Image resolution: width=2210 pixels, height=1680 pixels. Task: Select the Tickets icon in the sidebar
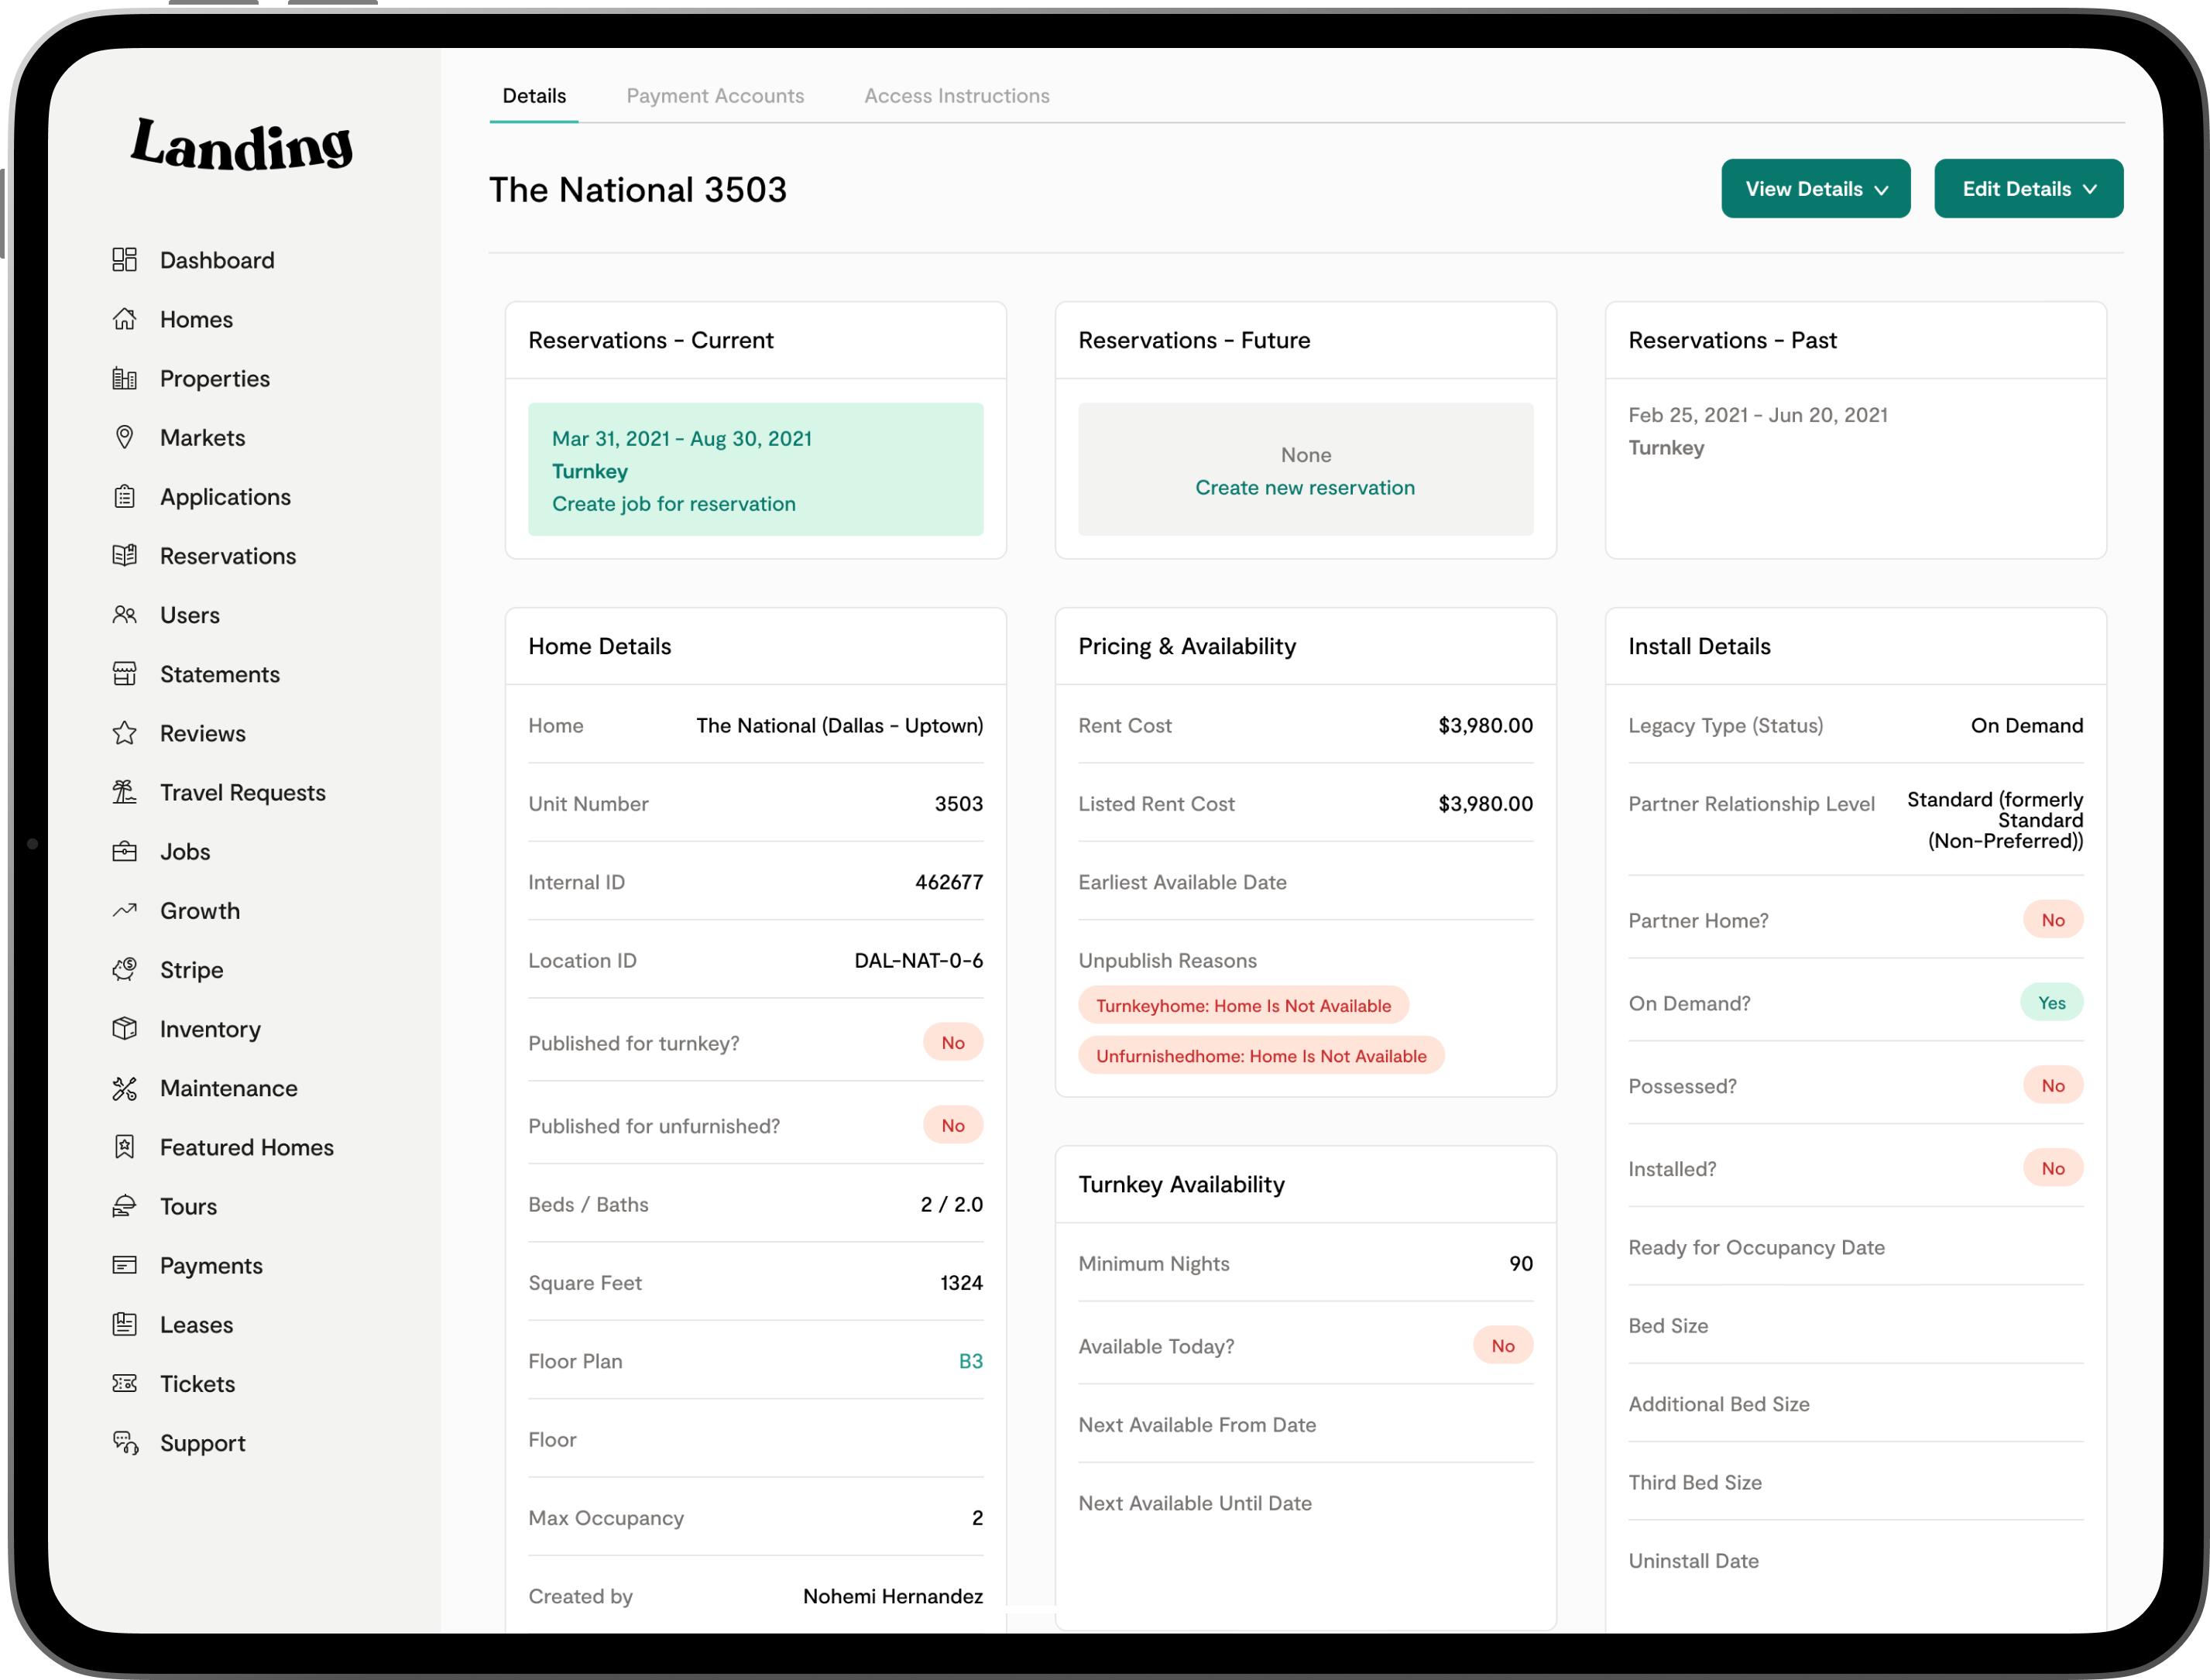click(124, 1383)
